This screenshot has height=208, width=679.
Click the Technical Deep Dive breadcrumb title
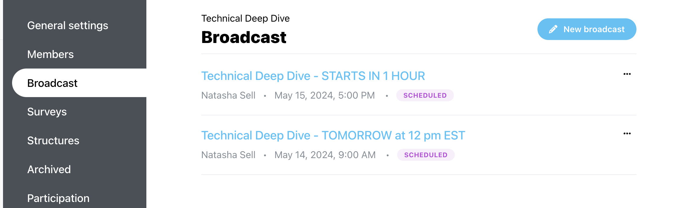pyautogui.click(x=245, y=18)
